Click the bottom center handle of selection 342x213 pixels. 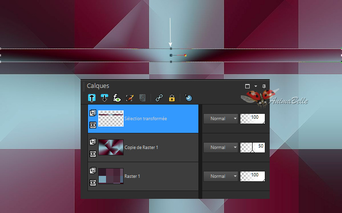pyautogui.click(x=171, y=62)
